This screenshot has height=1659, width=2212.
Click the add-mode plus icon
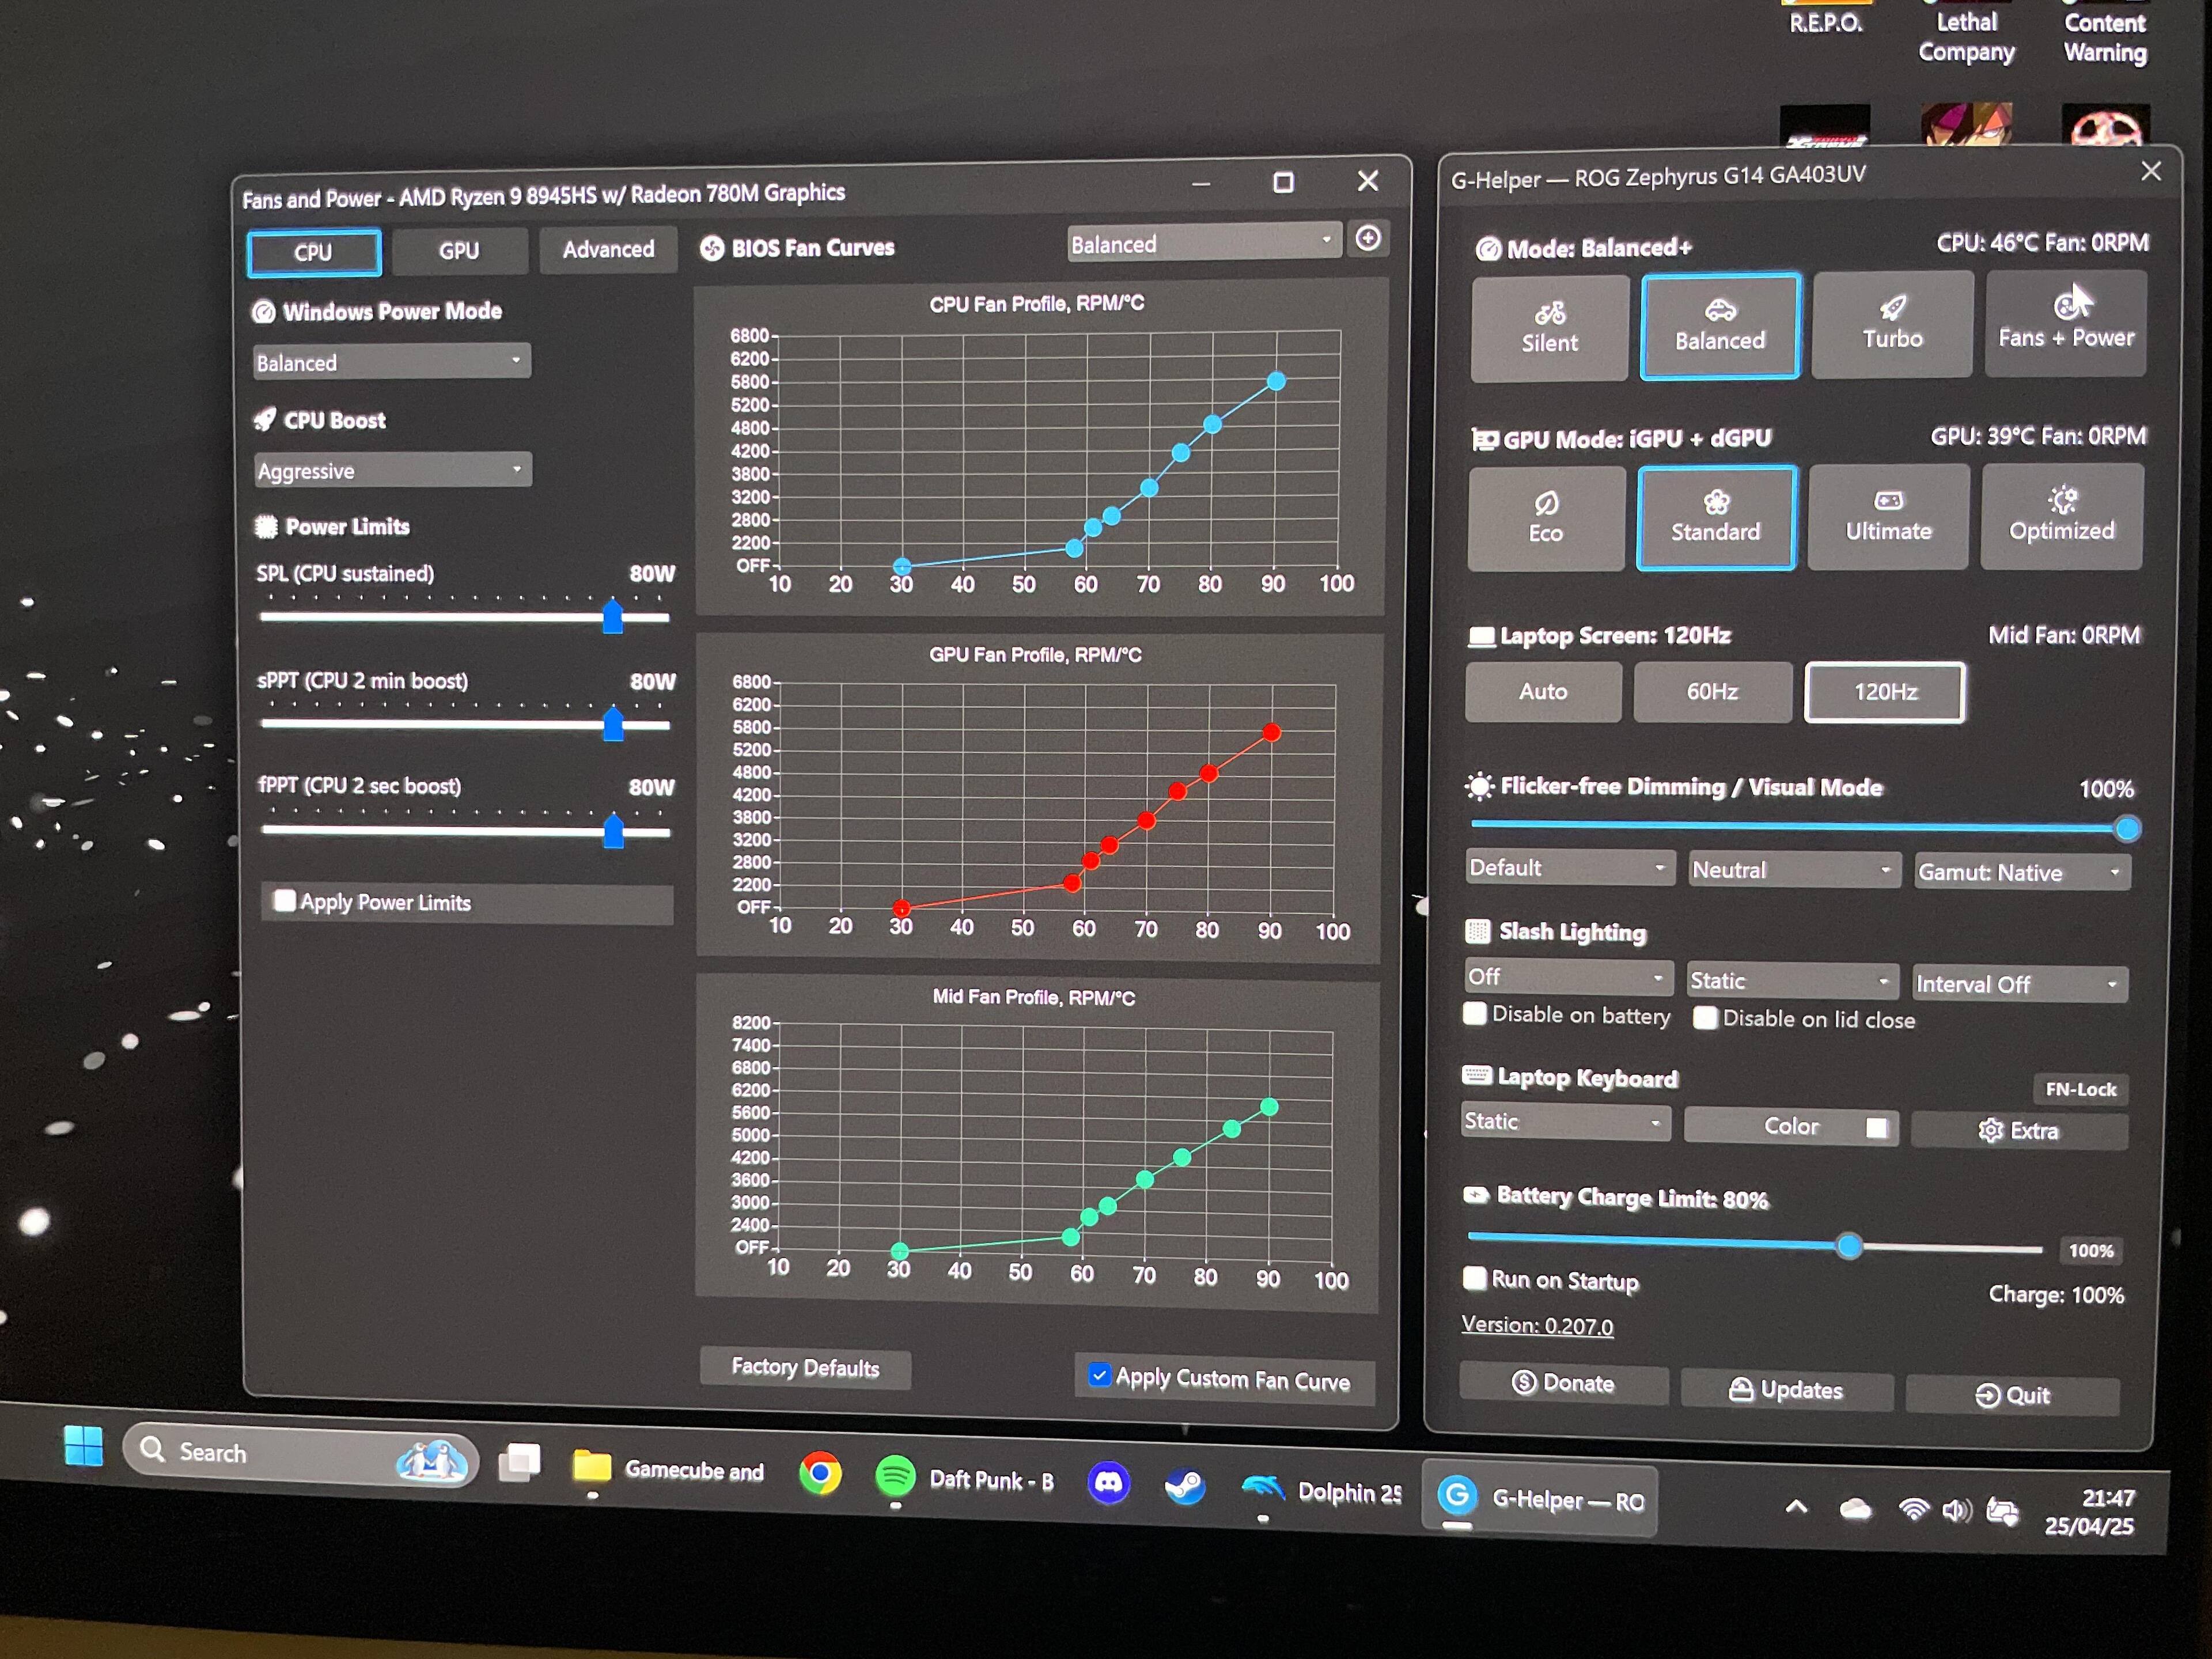1368,238
